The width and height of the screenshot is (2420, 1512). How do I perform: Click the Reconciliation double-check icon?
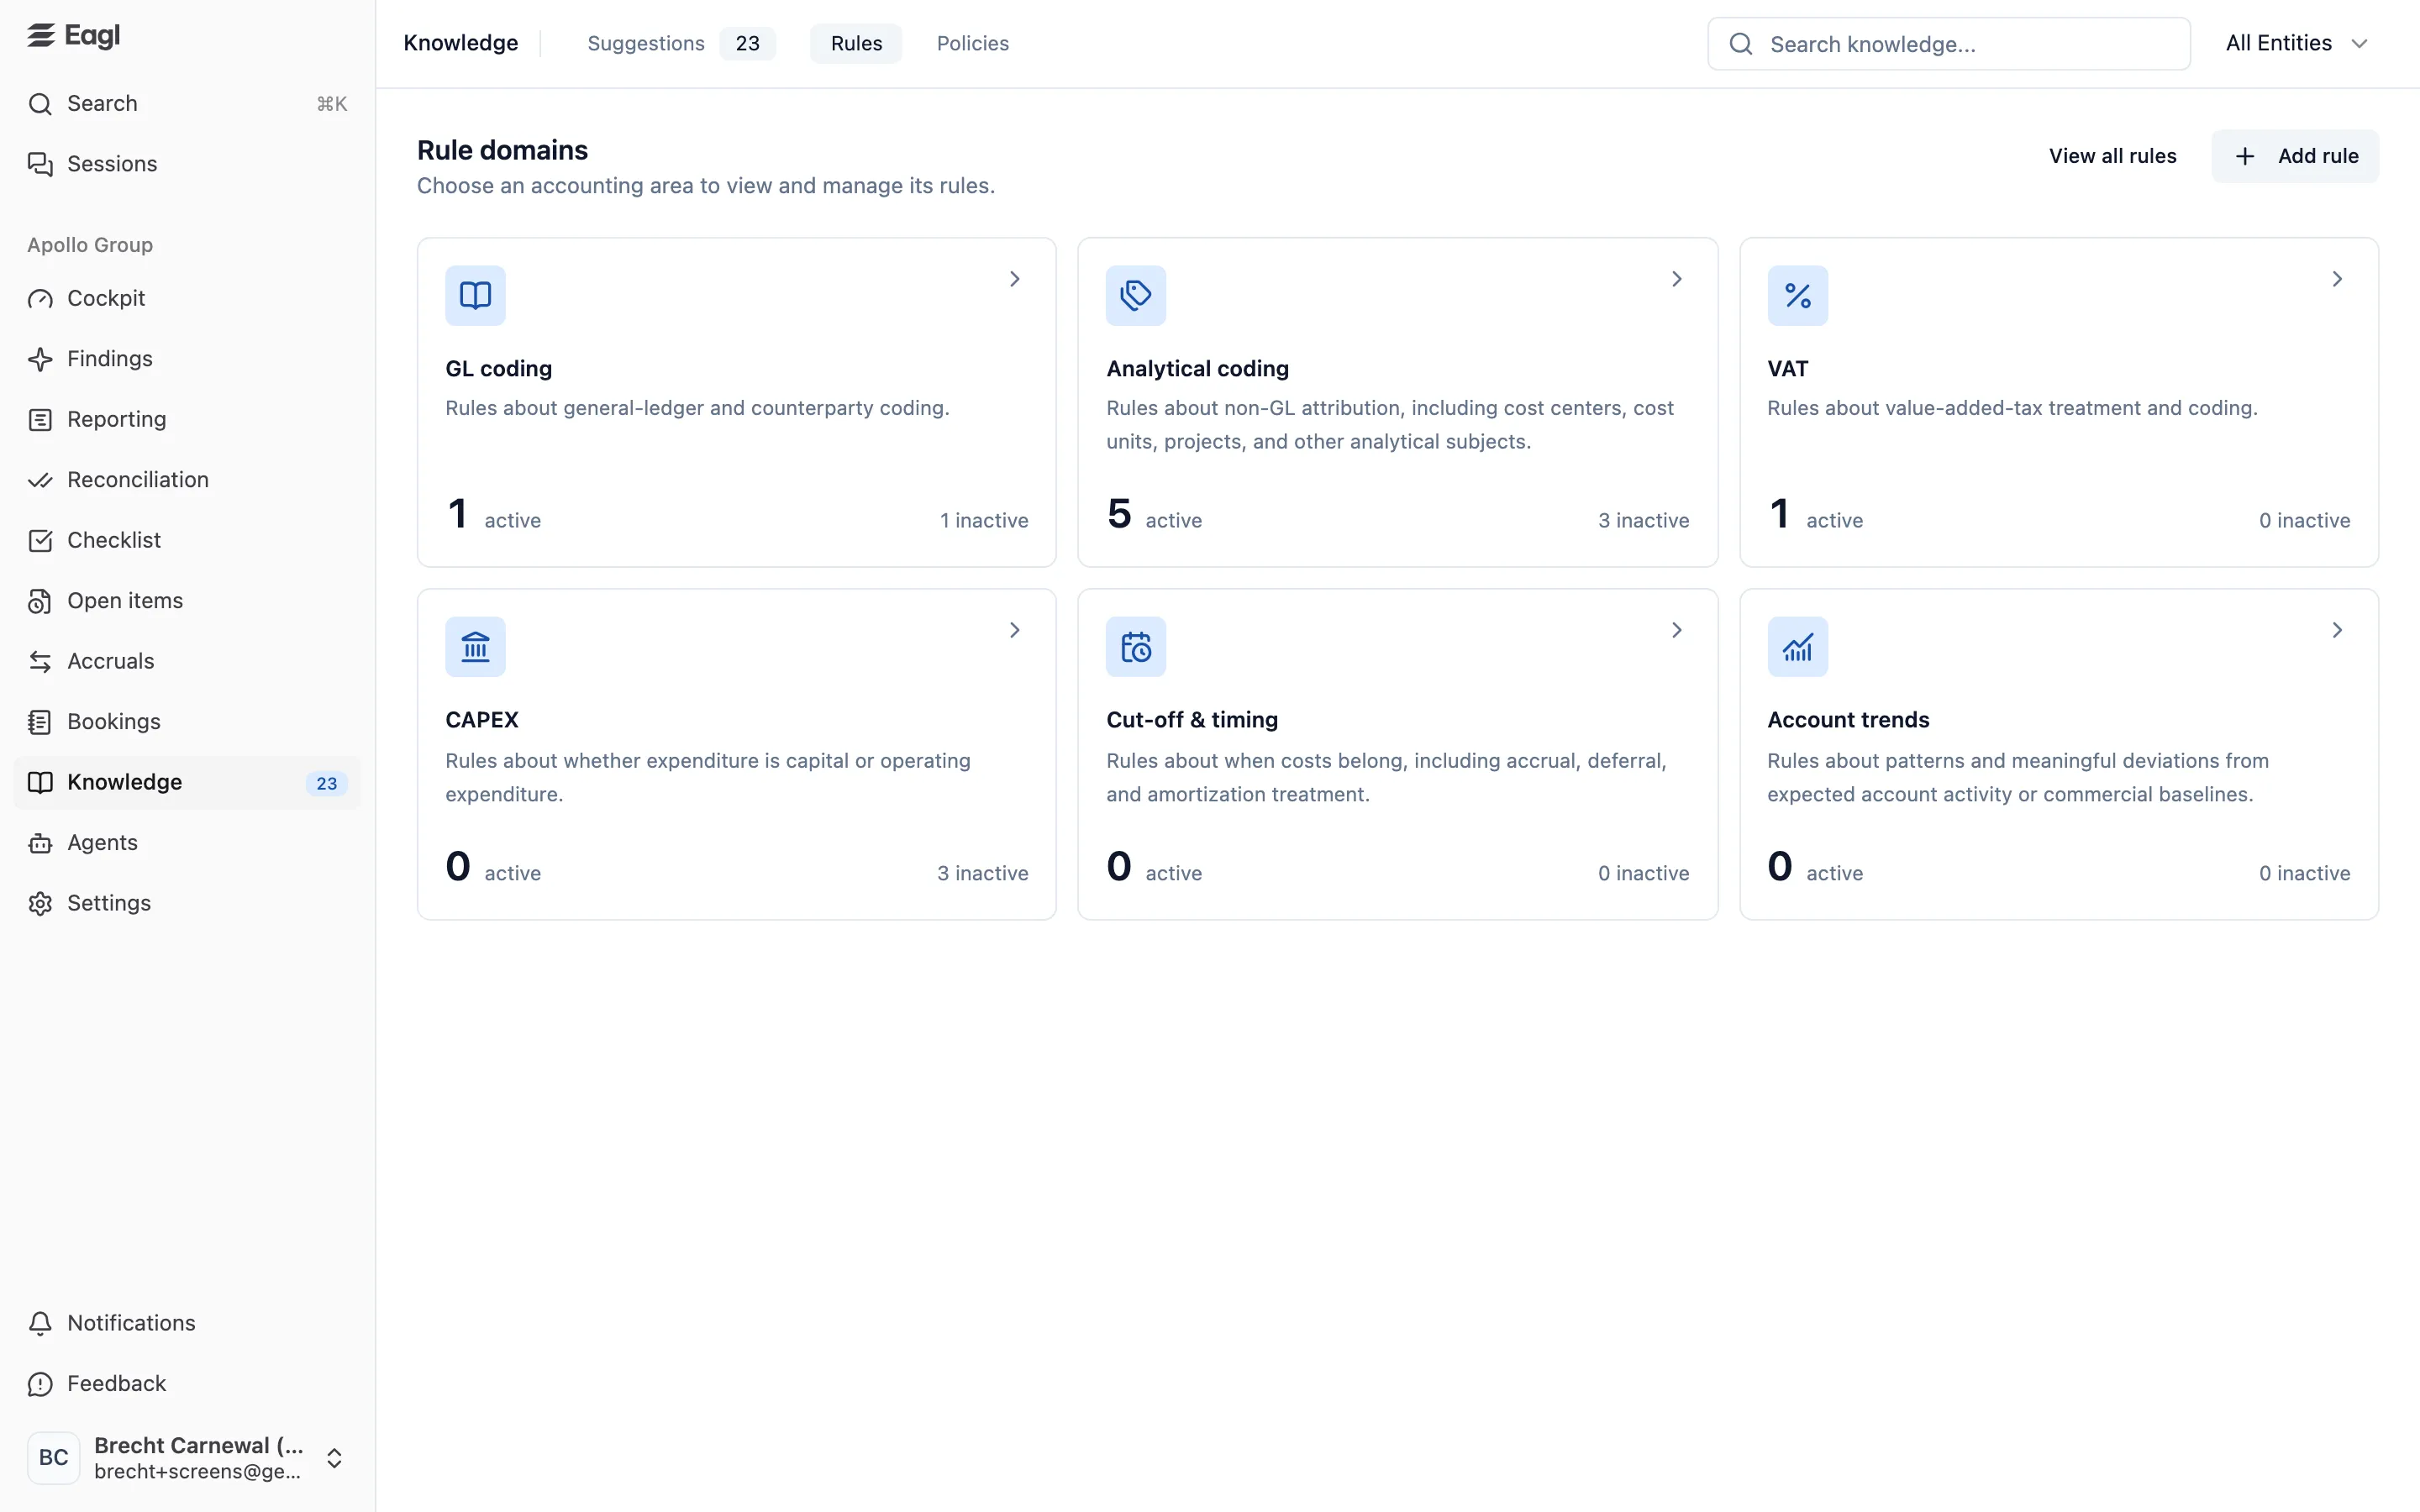[x=40, y=480]
